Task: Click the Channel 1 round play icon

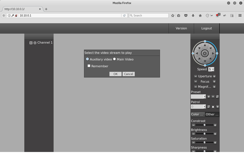Action: (35, 43)
